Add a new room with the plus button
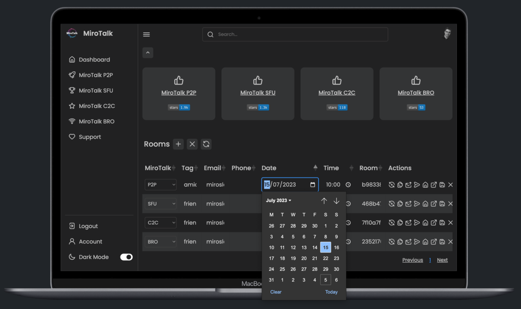Screen dimensions: 521x309 178,144
